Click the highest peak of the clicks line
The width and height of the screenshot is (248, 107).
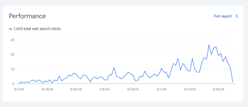pyautogui.click(x=209, y=45)
